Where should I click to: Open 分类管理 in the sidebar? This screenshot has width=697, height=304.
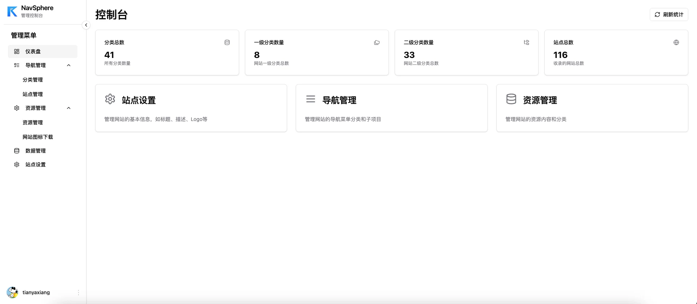click(x=33, y=80)
